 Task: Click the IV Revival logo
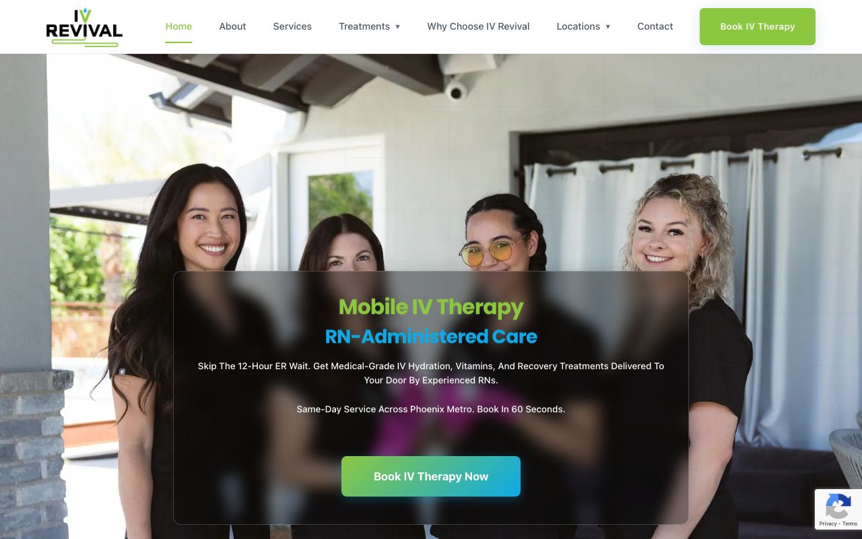(84, 27)
